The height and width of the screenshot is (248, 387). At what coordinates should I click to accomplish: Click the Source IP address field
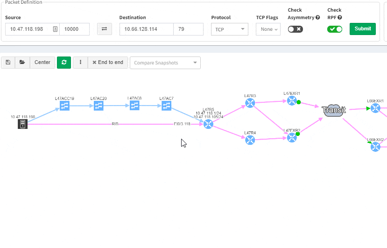click(x=29, y=29)
